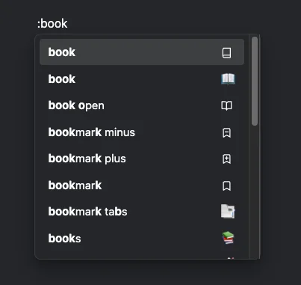Select the highlighted 'book' suggestion row

pyautogui.click(x=142, y=52)
